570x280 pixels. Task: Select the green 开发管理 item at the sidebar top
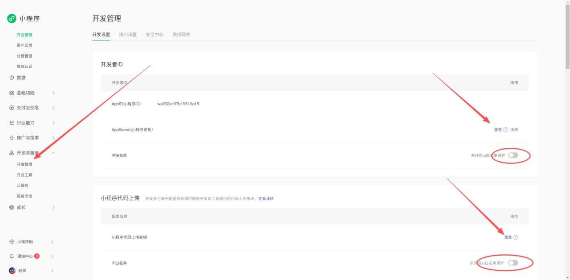tap(24, 35)
